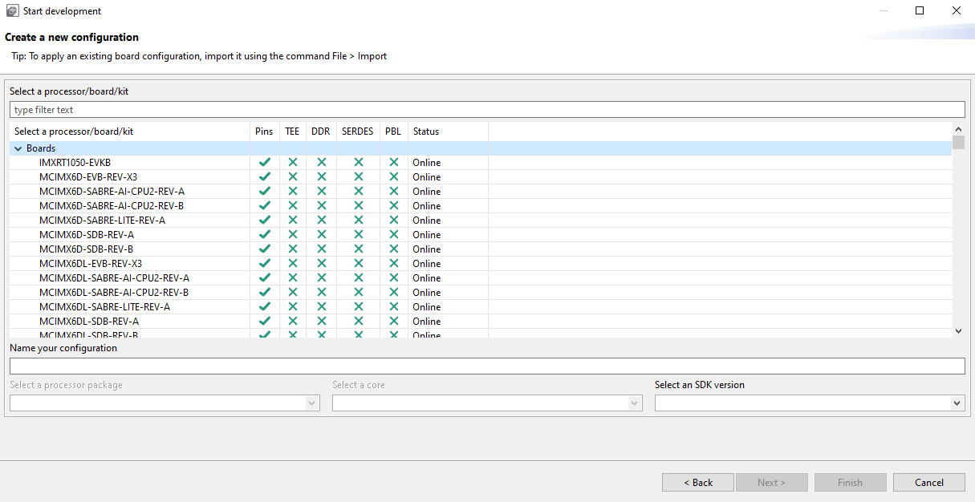Click the TEE cross icon for MCIMX6DL-SABRE-LITE-REV-A
Image resolution: width=975 pixels, height=502 pixels.
coord(293,306)
